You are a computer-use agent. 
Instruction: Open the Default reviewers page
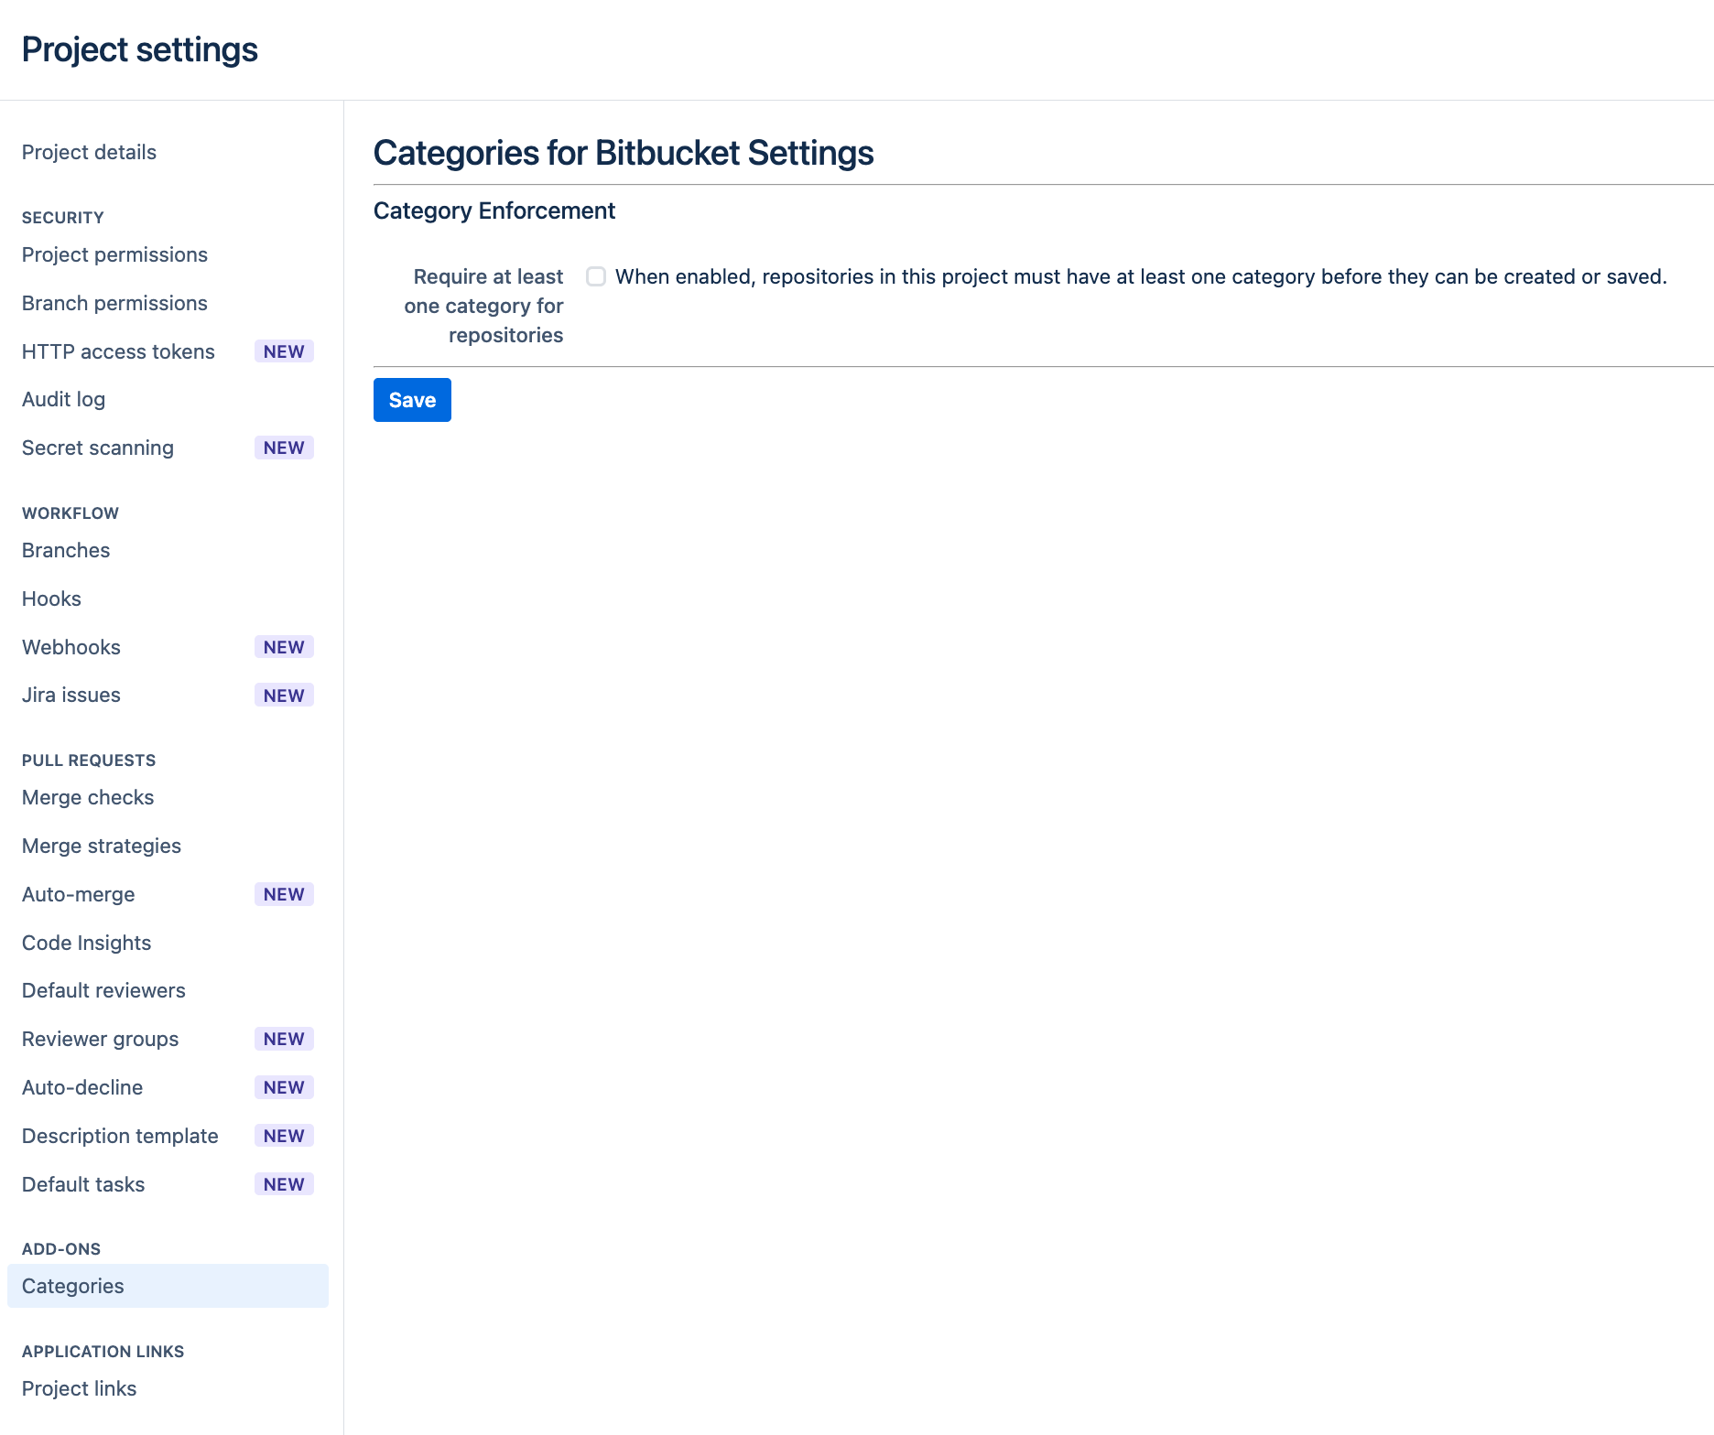point(103,990)
